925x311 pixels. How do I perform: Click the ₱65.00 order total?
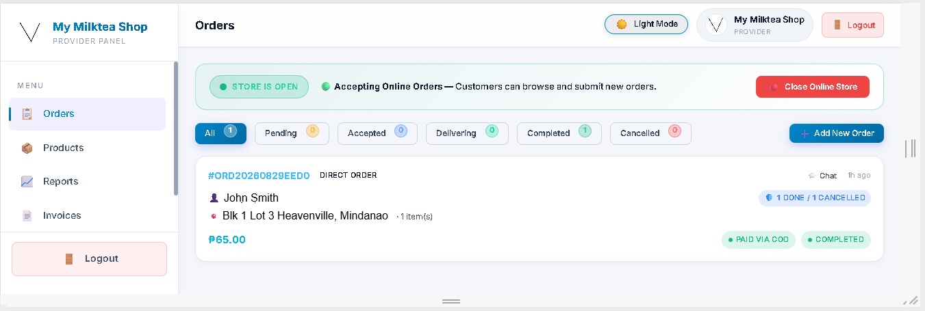coord(227,240)
